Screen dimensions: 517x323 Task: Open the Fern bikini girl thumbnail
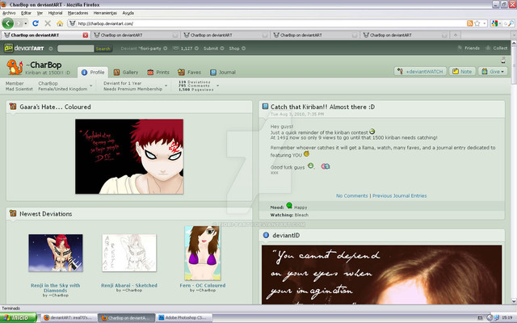point(203,253)
